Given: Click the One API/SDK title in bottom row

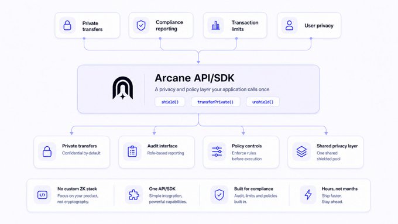Looking at the screenshot, I should click(x=162, y=189).
